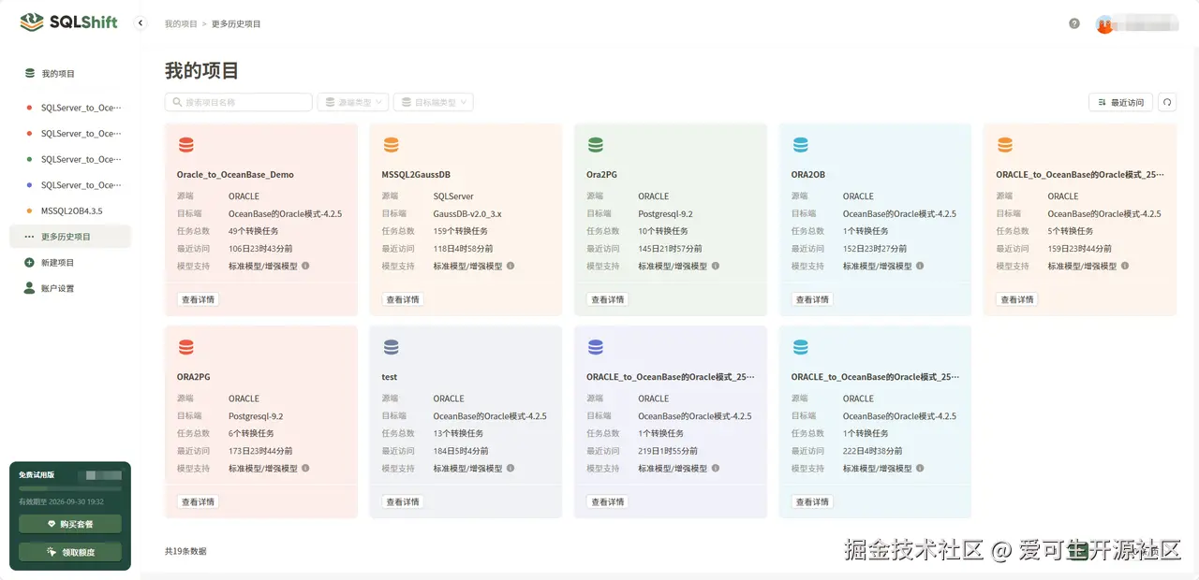Image resolution: width=1199 pixels, height=580 pixels.
Task: Click the Oracle_to_OceanBase_Demo card title
Action: [235, 175]
